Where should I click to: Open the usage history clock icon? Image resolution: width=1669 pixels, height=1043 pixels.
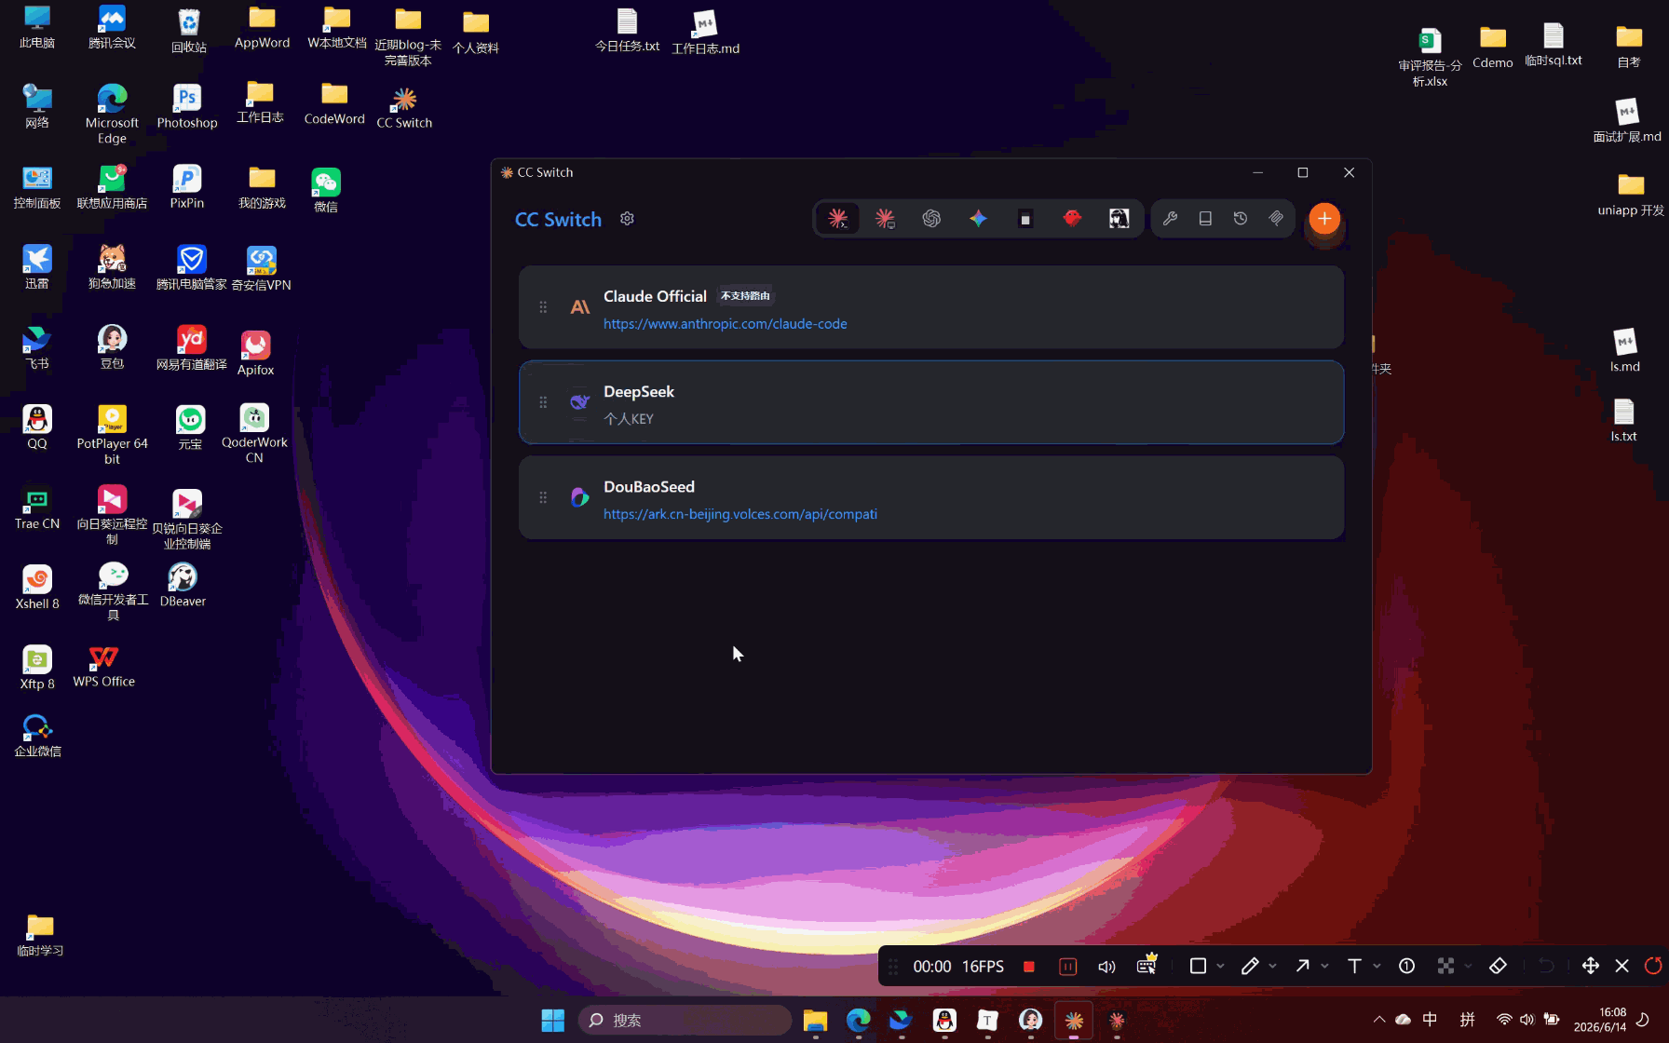click(x=1241, y=219)
